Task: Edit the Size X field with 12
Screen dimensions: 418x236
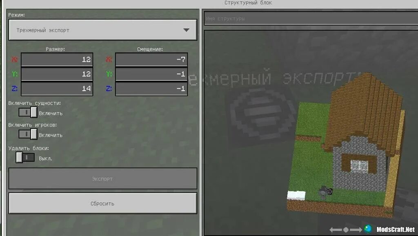Action: point(57,60)
